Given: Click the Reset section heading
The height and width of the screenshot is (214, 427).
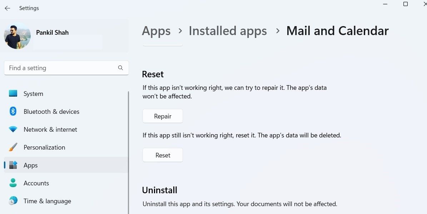Looking at the screenshot, I should (x=153, y=74).
